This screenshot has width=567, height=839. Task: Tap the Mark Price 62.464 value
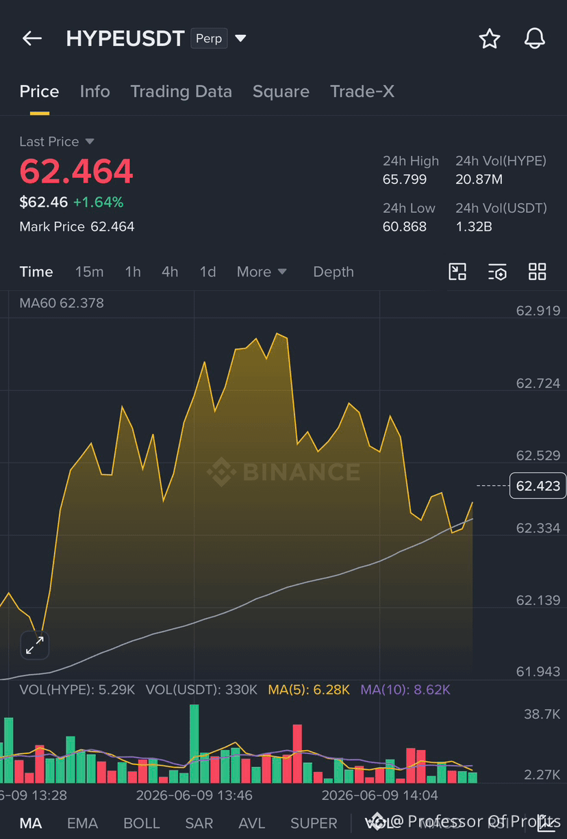coord(113,227)
